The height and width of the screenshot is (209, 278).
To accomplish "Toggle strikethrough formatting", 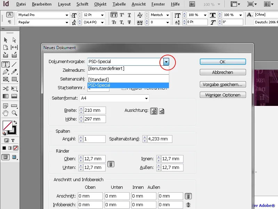I will pyautogui.click(x=129, y=22).
